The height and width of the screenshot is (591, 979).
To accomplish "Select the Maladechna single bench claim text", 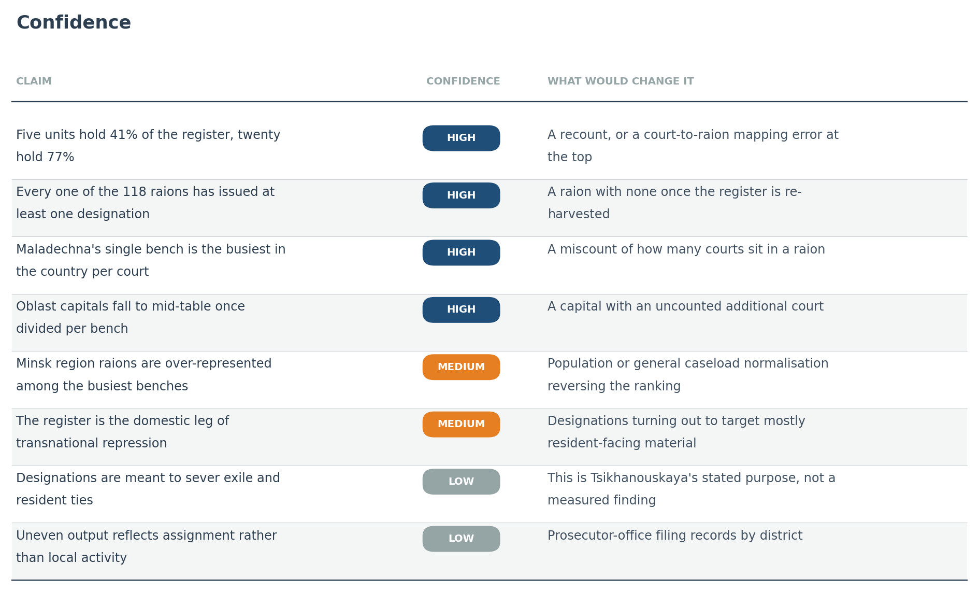I will pyautogui.click(x=151, y=260).
